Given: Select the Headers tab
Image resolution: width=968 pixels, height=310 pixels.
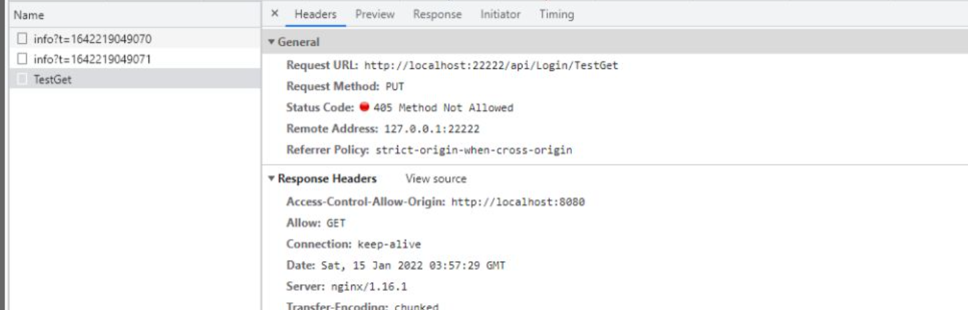Looking at the screenshot, I should [x=316, y=14].
